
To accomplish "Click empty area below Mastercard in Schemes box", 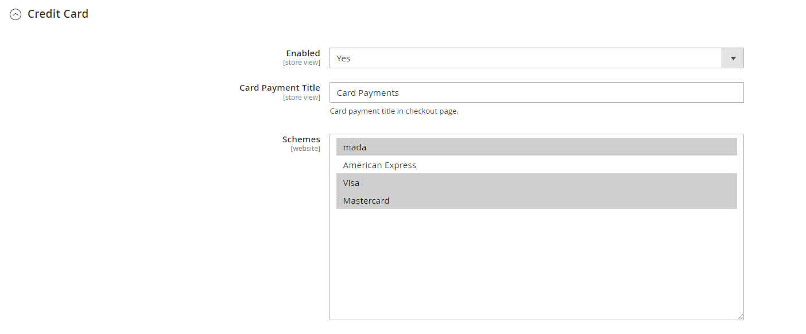I will (x=536, y=264).
